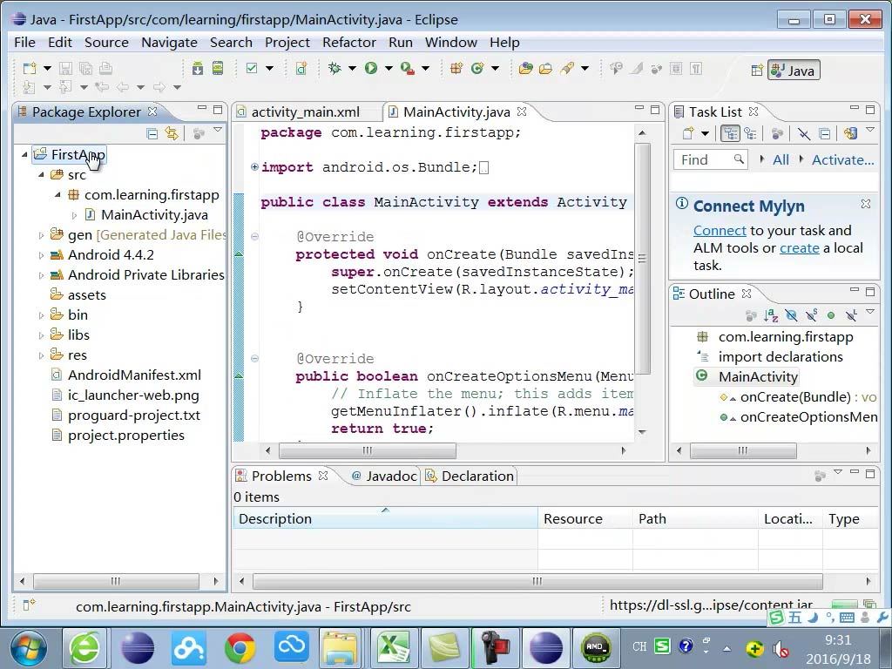Screen dimensions: 892x669
Task: Open Excel from the Windows taskbar
Action: (393, 647)
